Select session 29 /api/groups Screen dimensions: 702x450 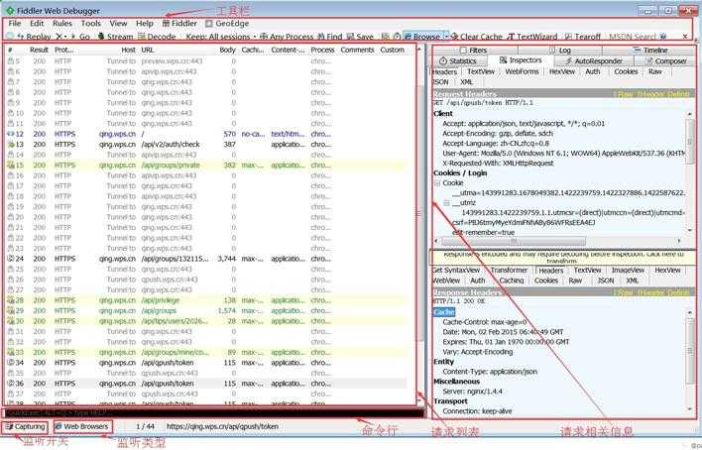tap(206, 311)
